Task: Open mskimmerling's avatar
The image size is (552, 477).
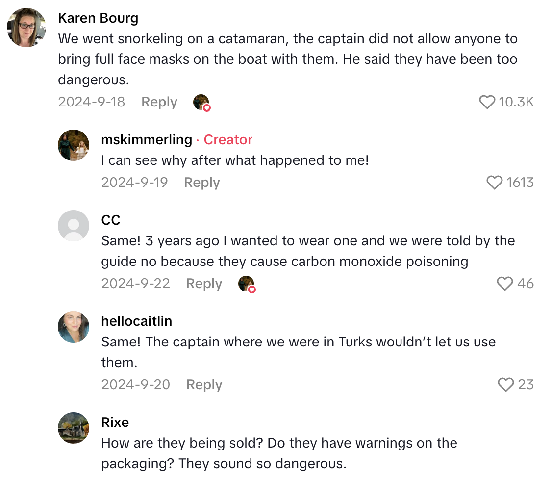Action: [x=74, y=145]
